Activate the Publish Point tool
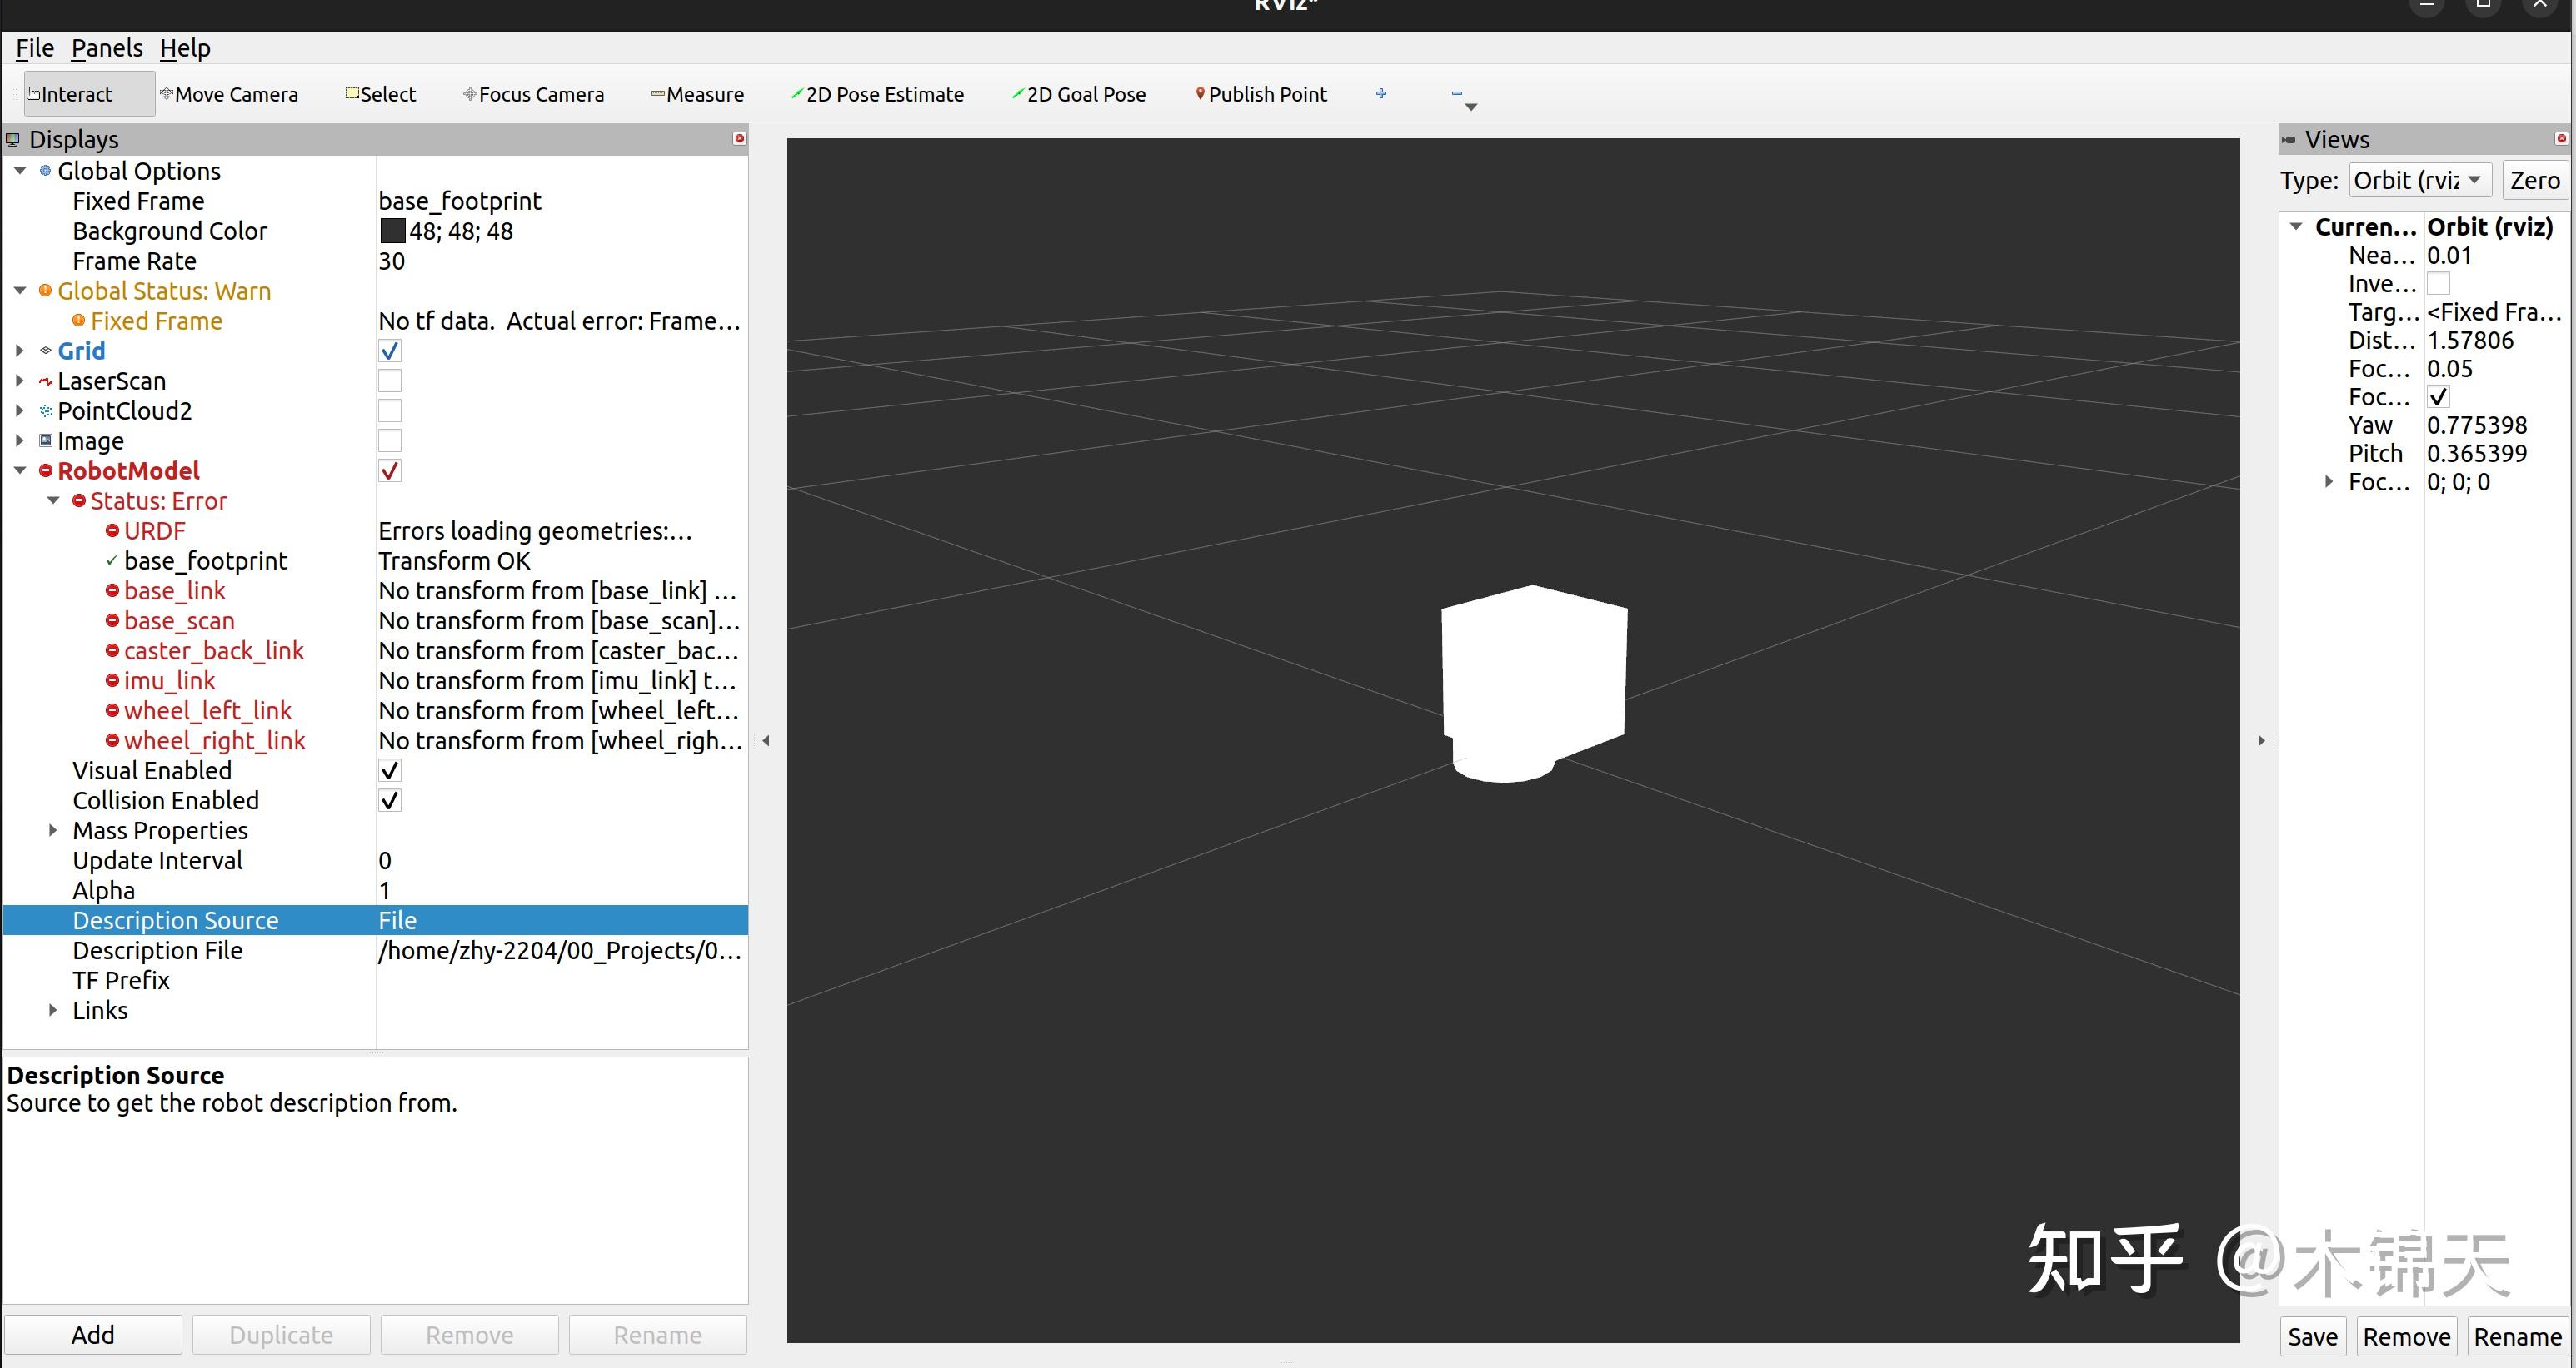2576x1368 pixels. pos(1261,94)
